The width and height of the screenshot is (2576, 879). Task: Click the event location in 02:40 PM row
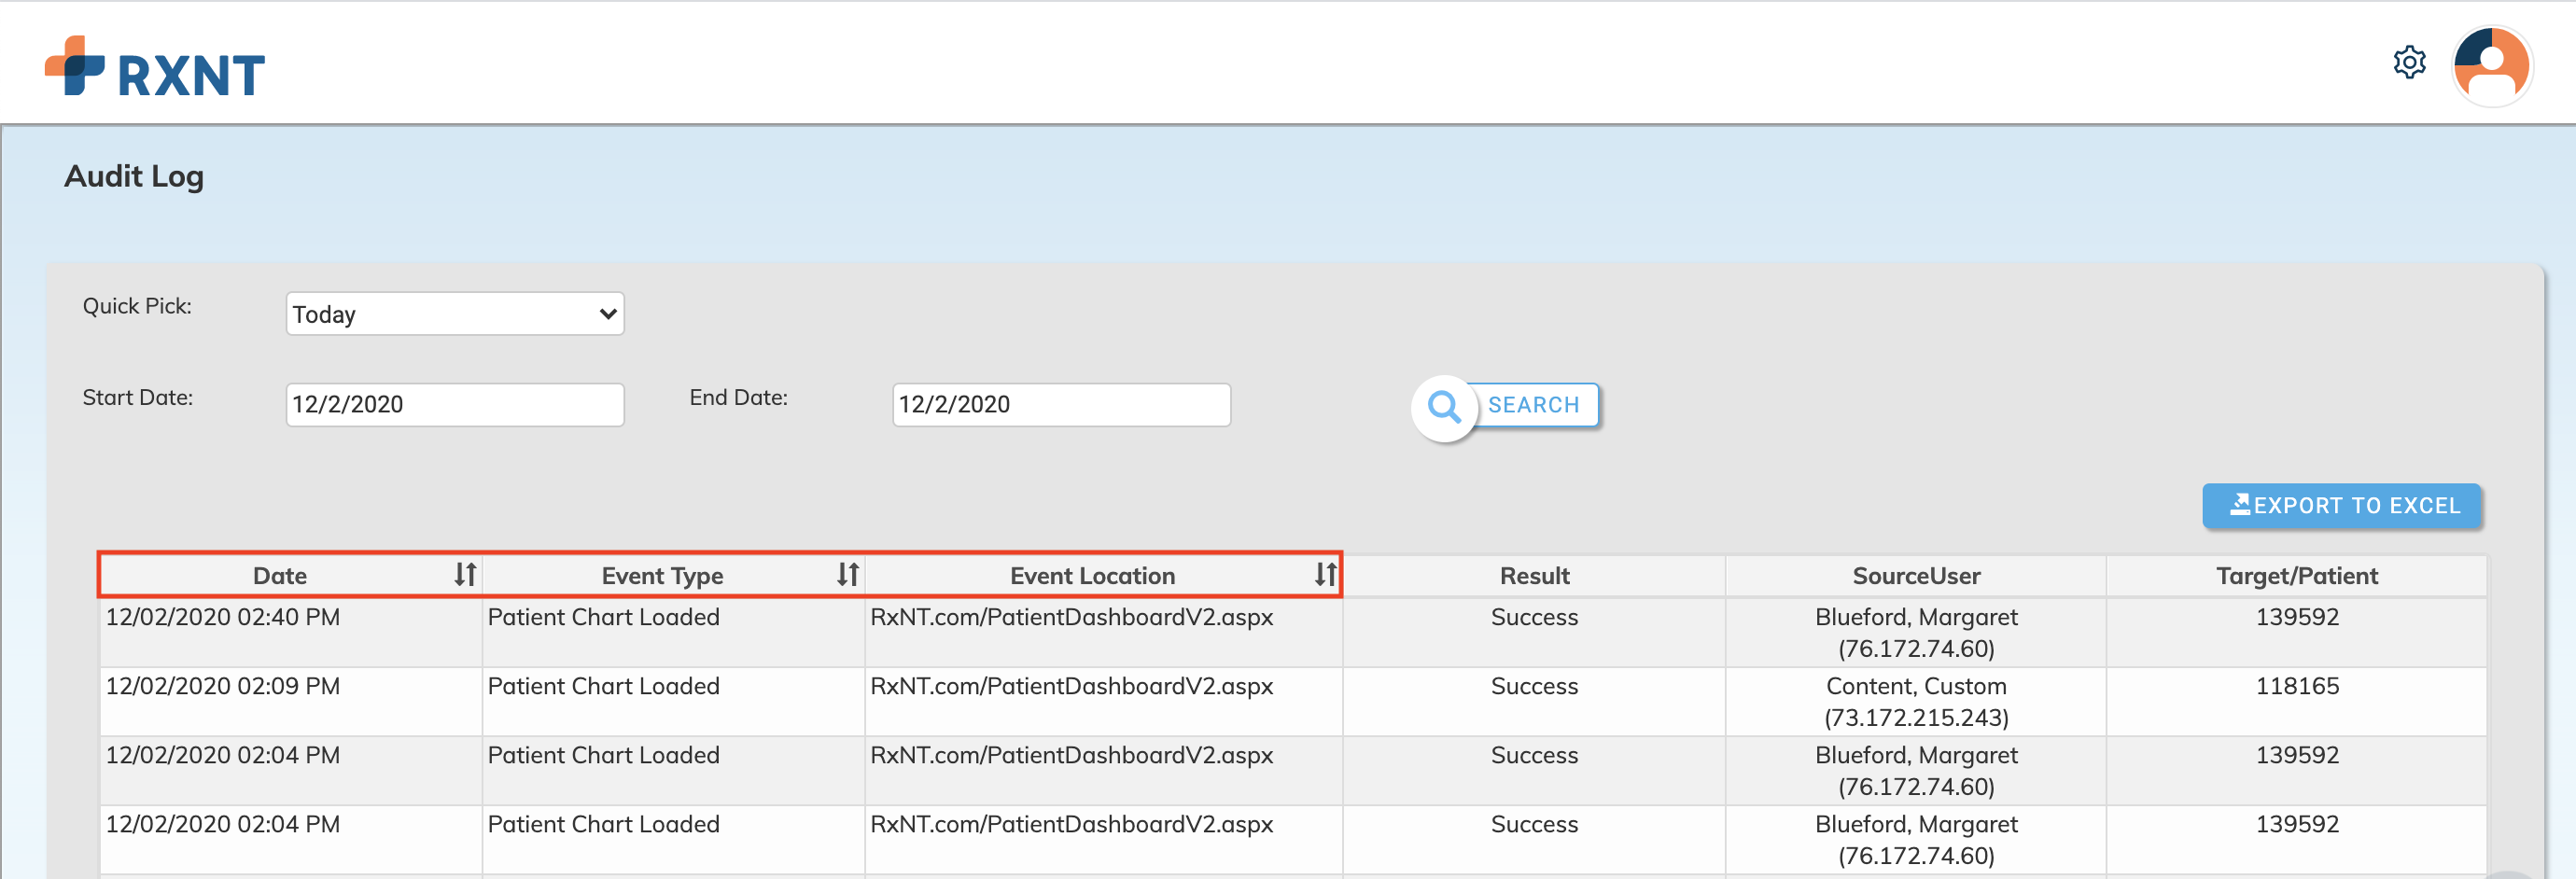(x=1071, y=617)
